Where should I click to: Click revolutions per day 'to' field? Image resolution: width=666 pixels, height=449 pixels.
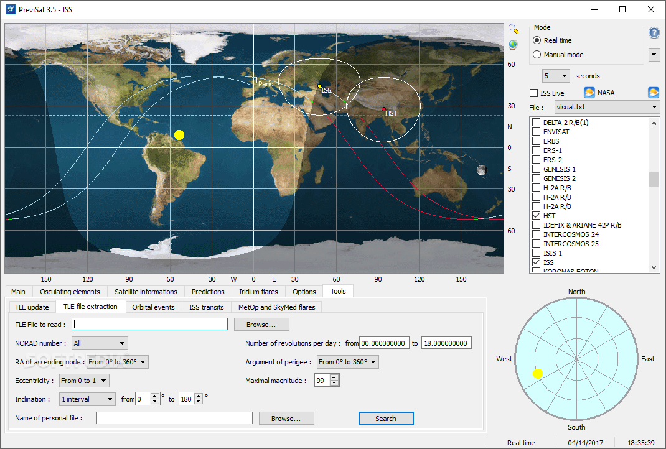[446, 343]
